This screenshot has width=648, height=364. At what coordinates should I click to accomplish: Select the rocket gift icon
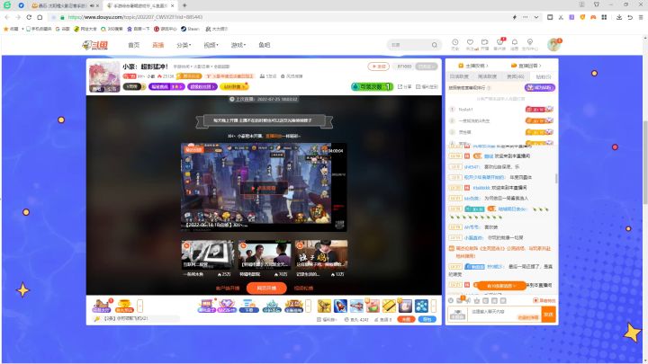point(340,306)
